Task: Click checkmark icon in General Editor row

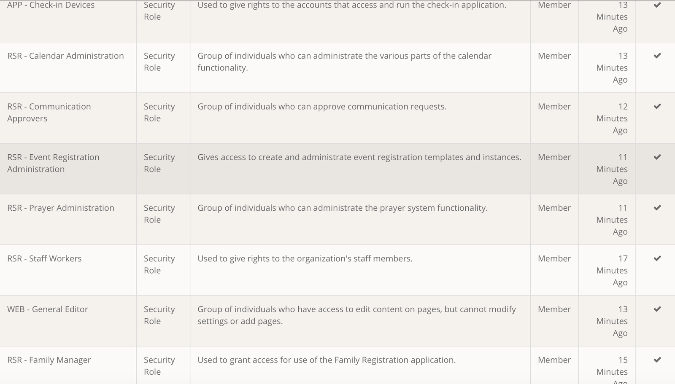Action: pyautogui.click(x=657, y=309)
